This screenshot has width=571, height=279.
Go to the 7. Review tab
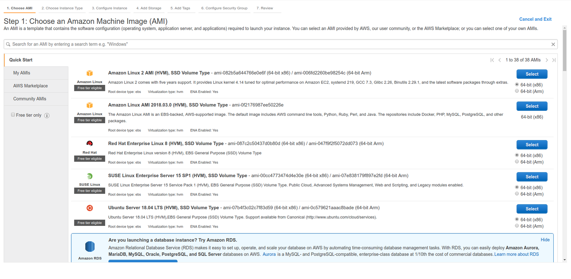[265, 8]
